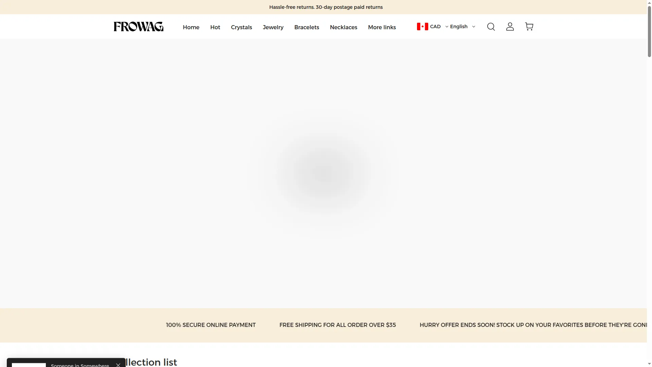This screenshot has width=652, height=367.
Task: Click the 'Someone in Somewhere' notification text
Action: click(x=80, y=365)
